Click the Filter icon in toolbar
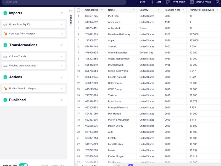221x166 pixels. pyautogui.click(x=135, y=2)
